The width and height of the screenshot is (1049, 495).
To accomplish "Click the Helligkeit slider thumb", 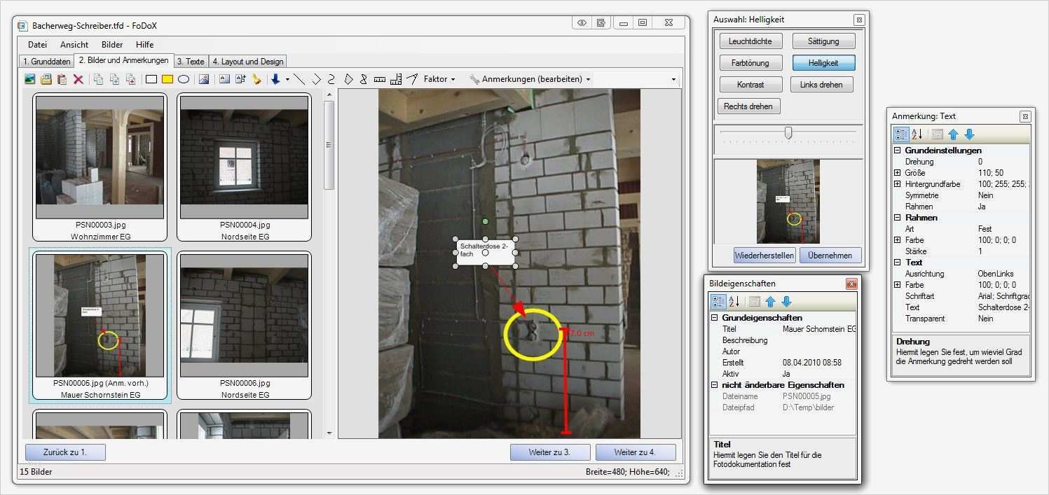I will point(788,132).
